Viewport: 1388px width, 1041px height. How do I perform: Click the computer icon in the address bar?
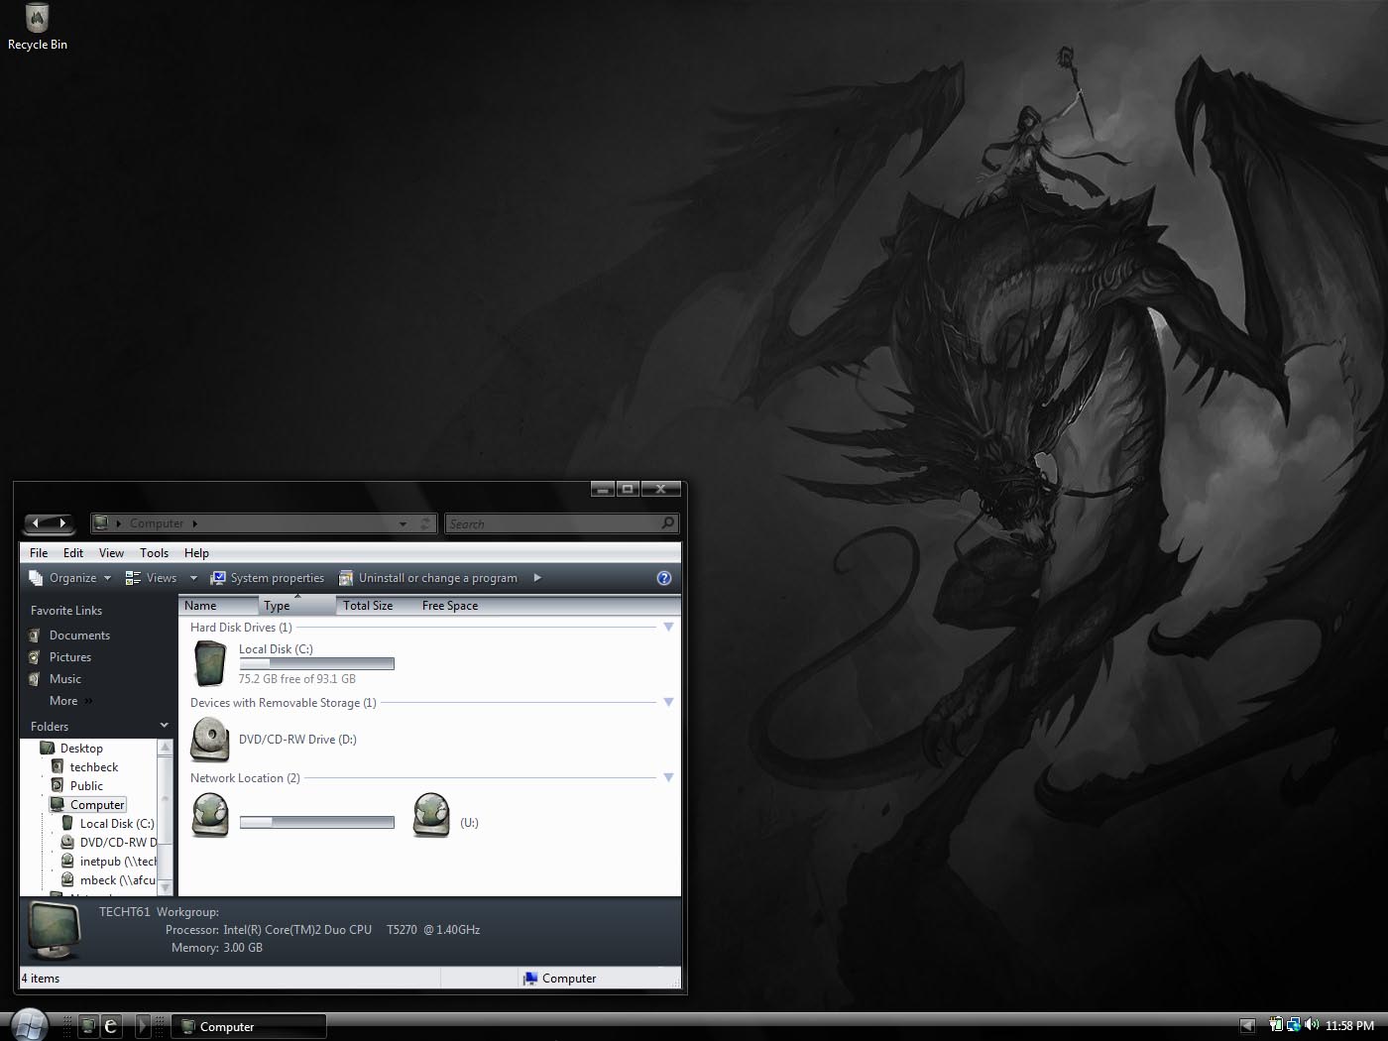(101, 522)
